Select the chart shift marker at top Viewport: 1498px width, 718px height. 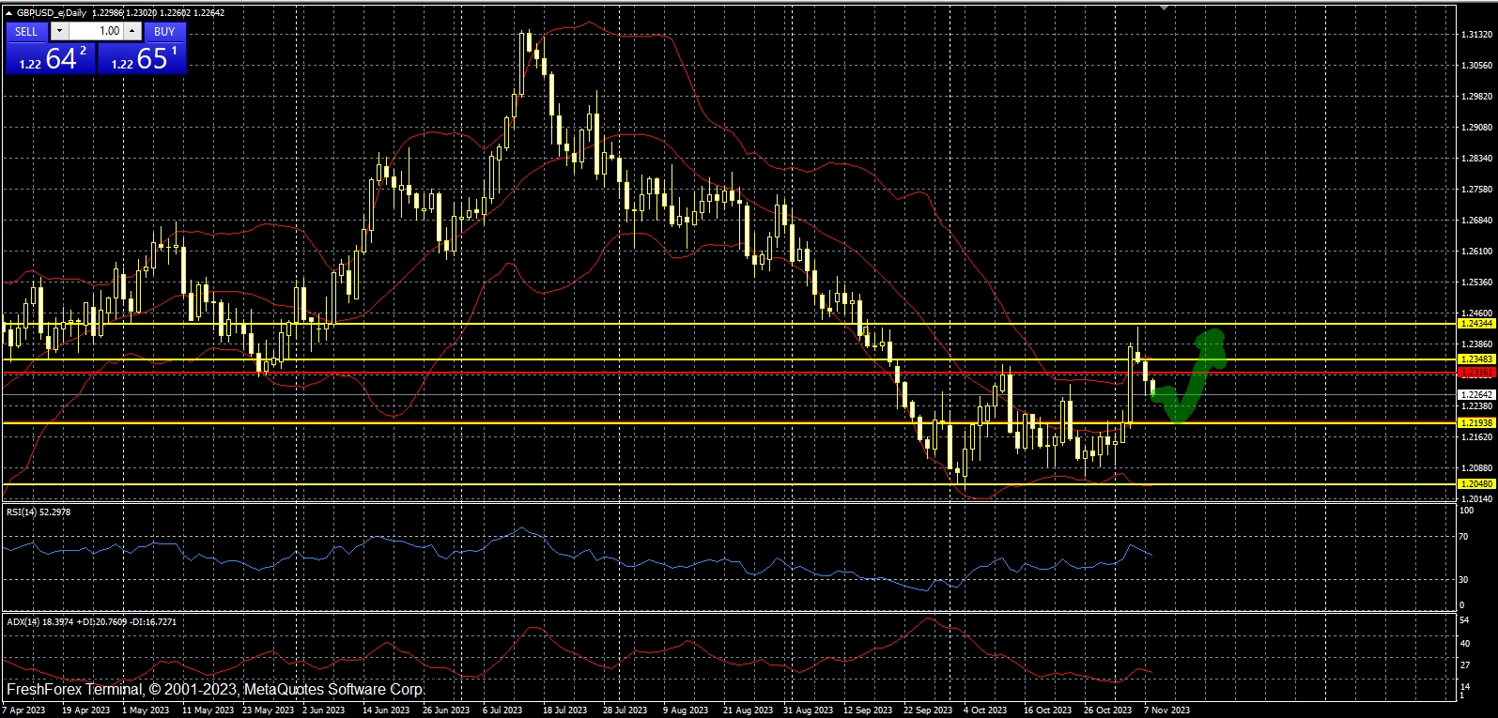point(1165,8)
